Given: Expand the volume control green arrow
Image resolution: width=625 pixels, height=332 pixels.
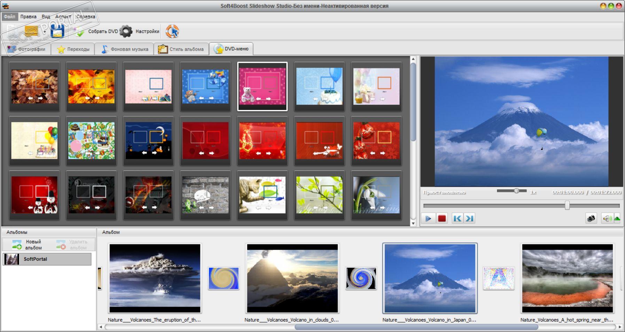Looking at the screenshot, I should (617, 218).
